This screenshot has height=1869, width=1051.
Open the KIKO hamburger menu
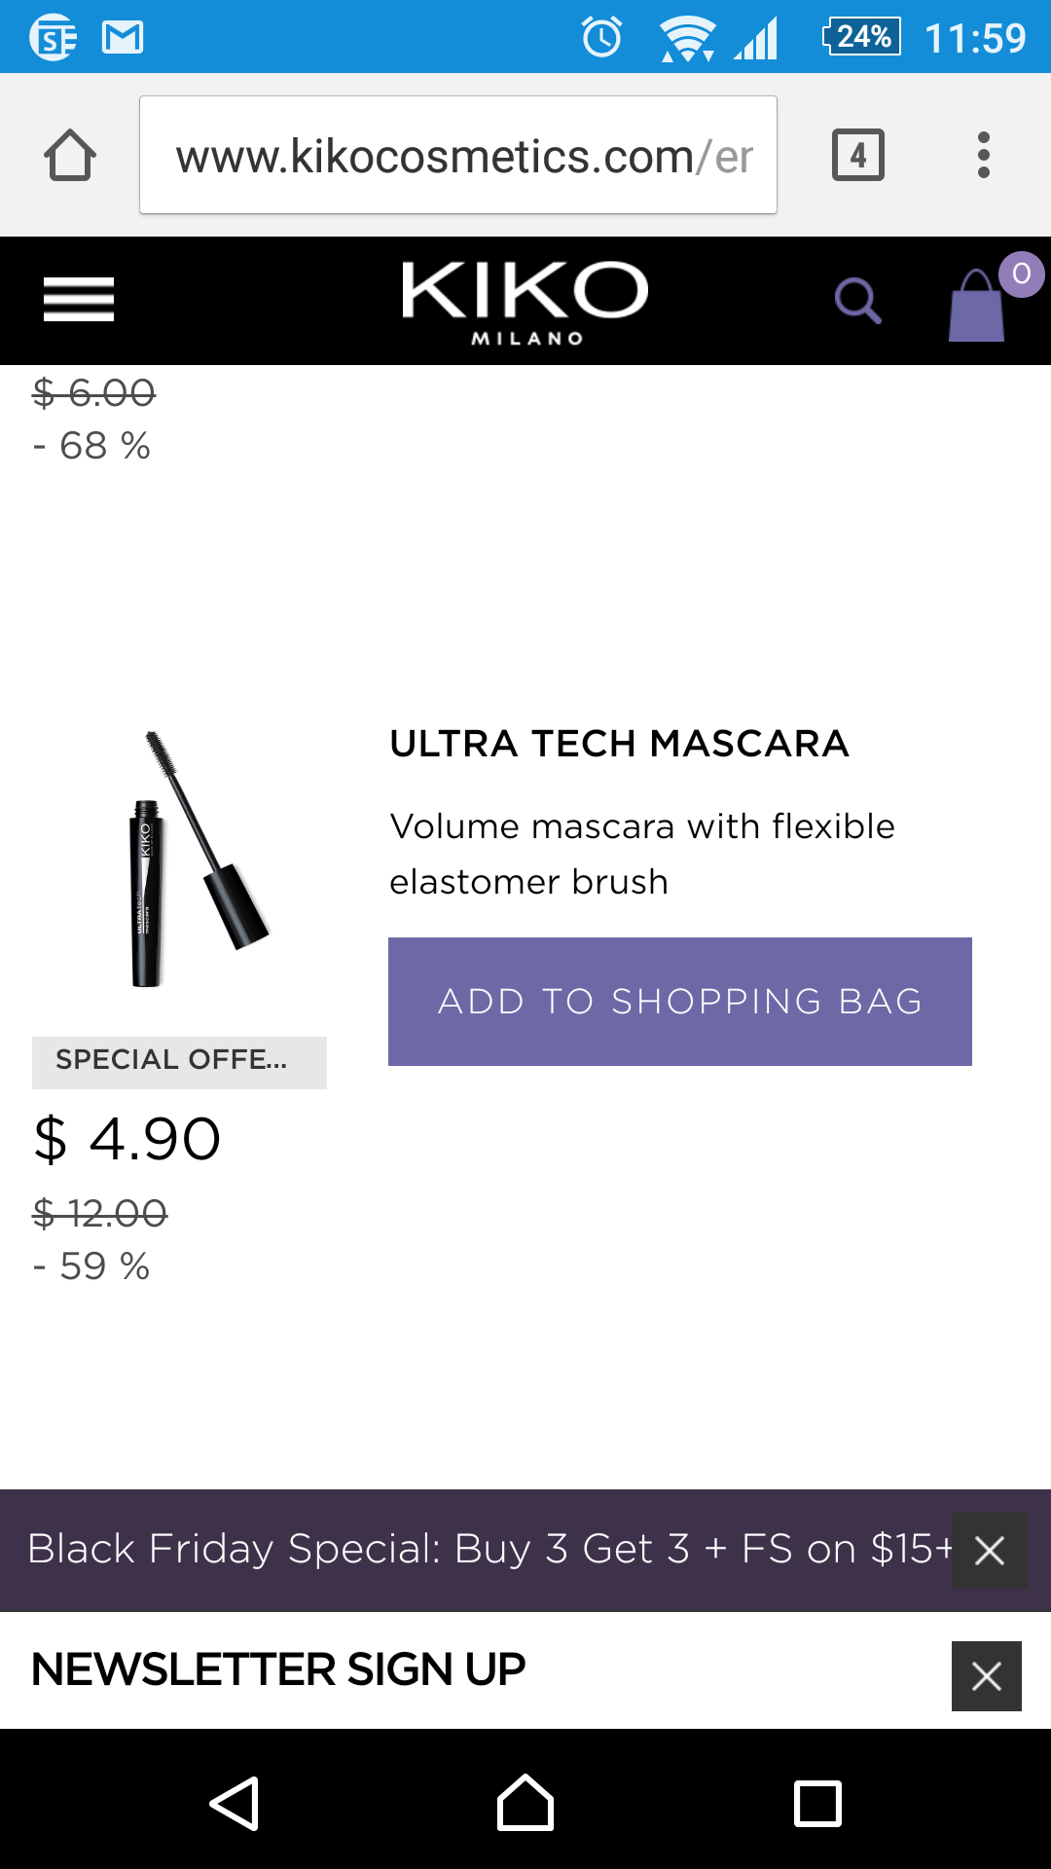point(79,299)
